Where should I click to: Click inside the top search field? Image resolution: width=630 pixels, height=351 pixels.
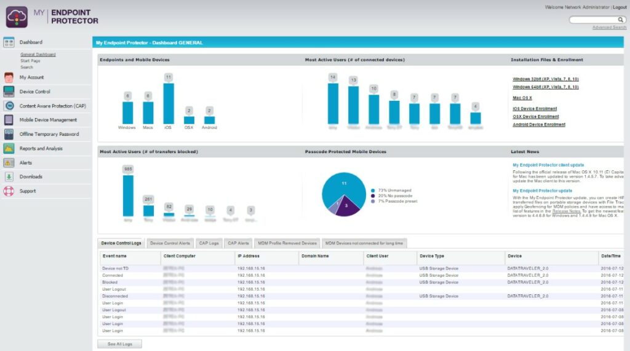[x=592, y=20]
